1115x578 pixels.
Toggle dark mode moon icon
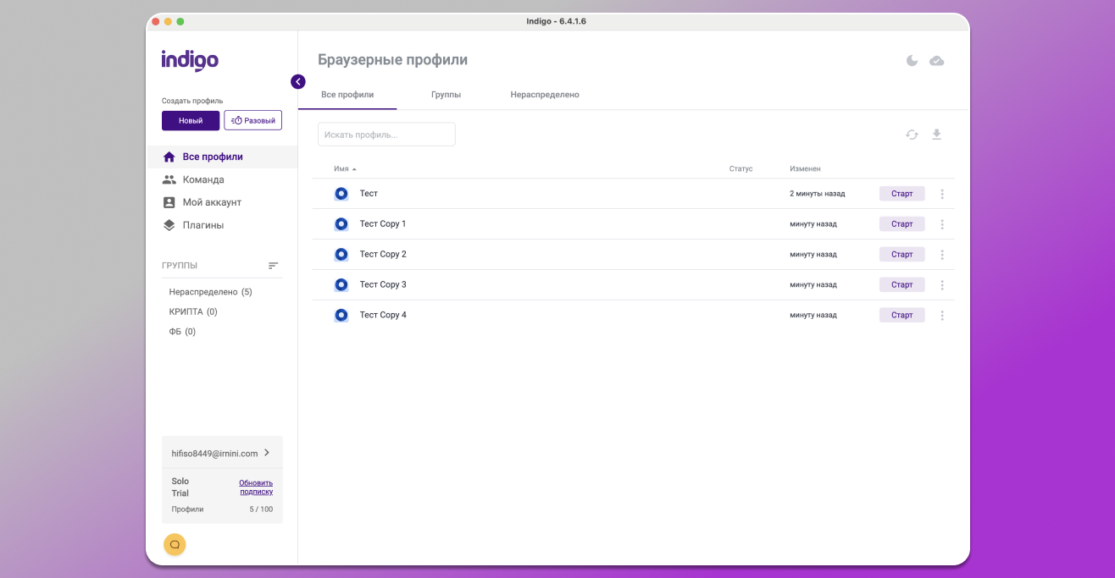click(912, 61)
